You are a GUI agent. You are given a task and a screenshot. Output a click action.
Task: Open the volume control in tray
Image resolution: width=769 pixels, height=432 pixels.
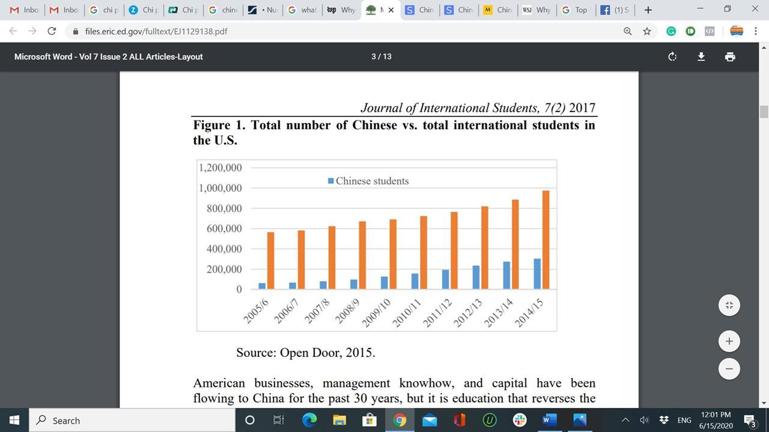[x=645, y=420]
